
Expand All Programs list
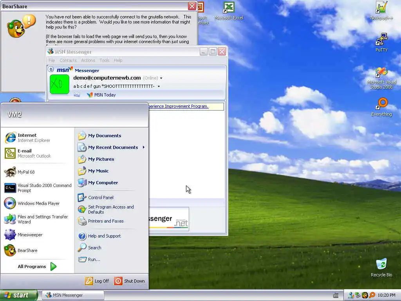[x=37, y=267]
